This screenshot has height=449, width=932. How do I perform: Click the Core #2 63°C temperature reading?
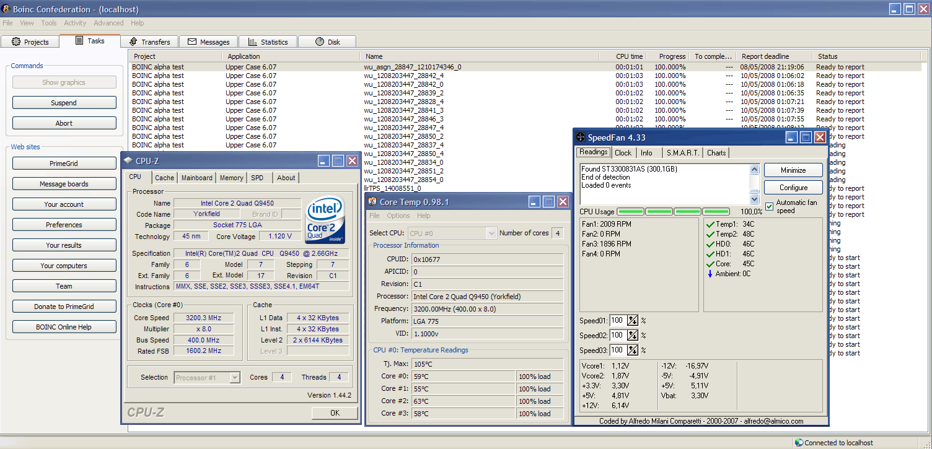click(462, 401)
